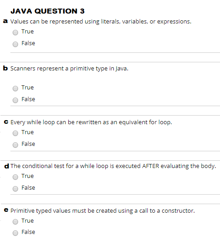220x238 pixels.
Task: Click the bold letter 'b' question marker
Action: 5,68
